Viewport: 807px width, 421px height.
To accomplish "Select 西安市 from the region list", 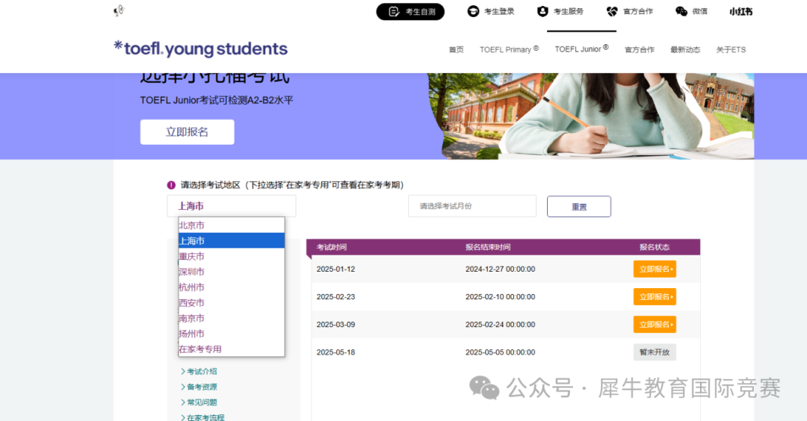I will [x=232, y=303].
